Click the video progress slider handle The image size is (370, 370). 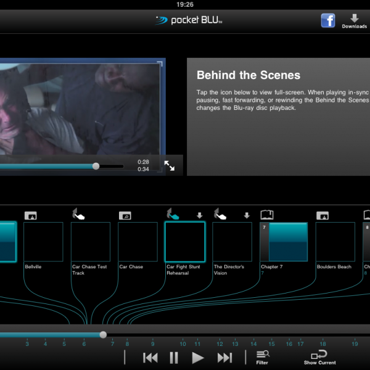(96, 166)
